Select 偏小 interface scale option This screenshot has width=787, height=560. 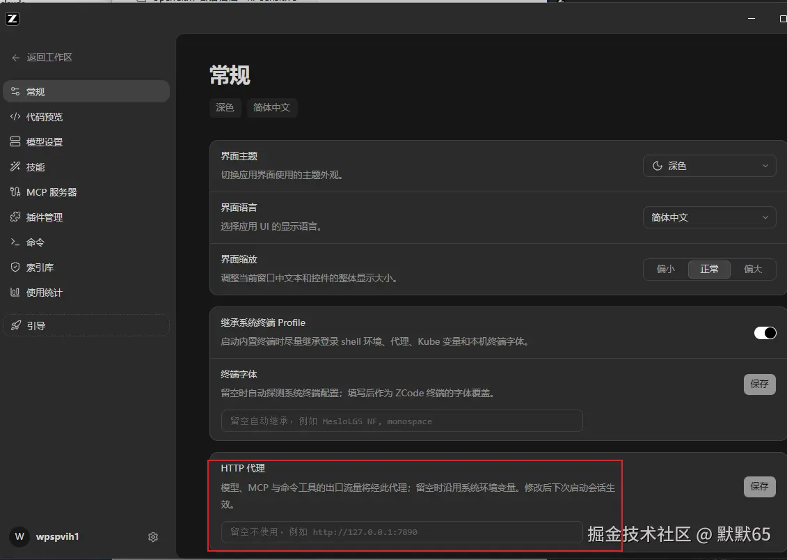665,269
